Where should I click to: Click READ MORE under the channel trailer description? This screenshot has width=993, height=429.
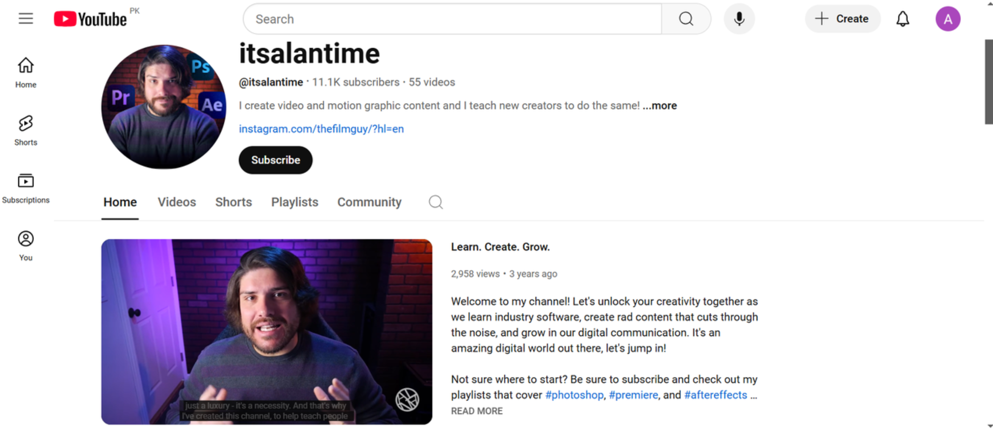tap(476, 411)
